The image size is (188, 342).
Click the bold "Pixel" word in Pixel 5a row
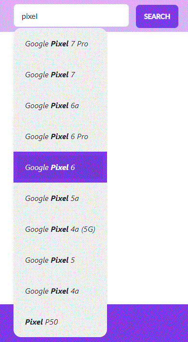coord(60,198)
